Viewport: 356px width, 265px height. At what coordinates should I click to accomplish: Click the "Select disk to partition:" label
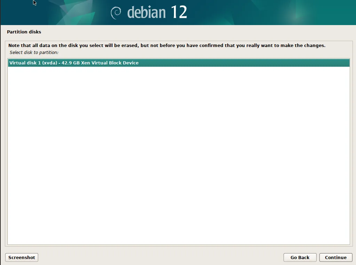tap(34, 53)
